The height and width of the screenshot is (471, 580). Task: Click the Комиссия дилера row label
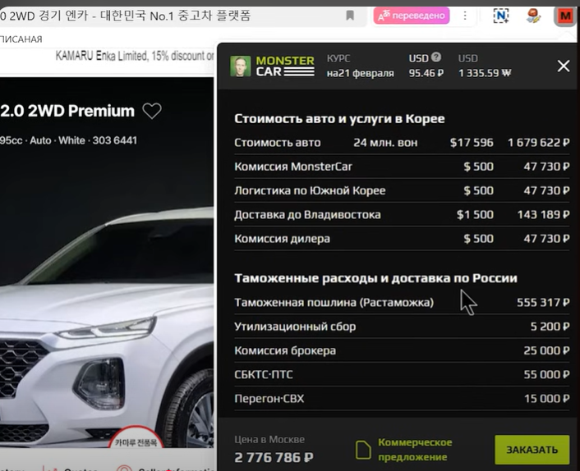(x=282, y=239)
